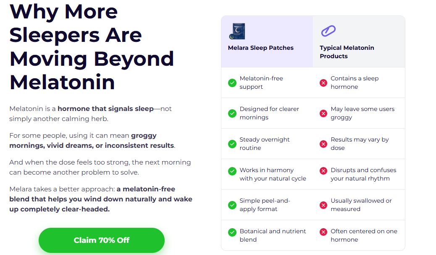Click the Melara Sleep Patches product image
The image size is (436, 255).
(237, 31)
